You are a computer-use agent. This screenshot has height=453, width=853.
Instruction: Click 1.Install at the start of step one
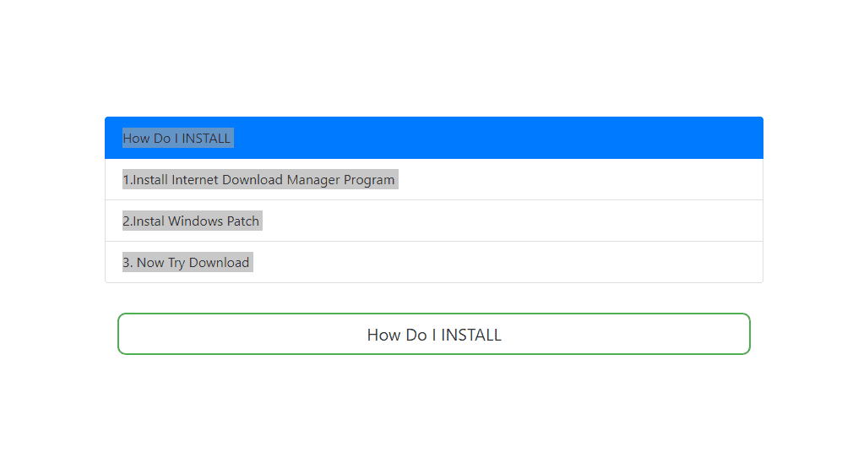click(145, 180)
